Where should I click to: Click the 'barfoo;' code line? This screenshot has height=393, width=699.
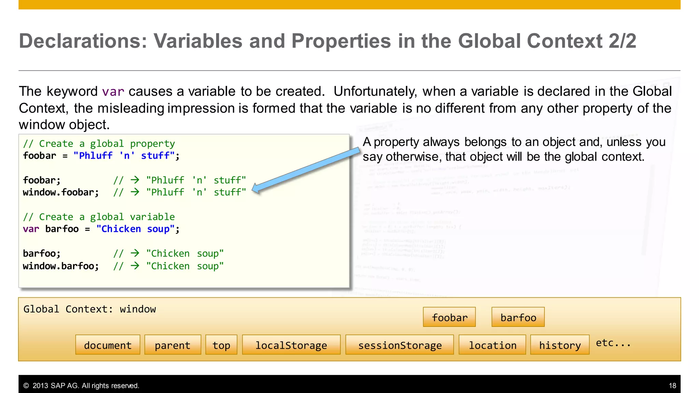(123, 253)
